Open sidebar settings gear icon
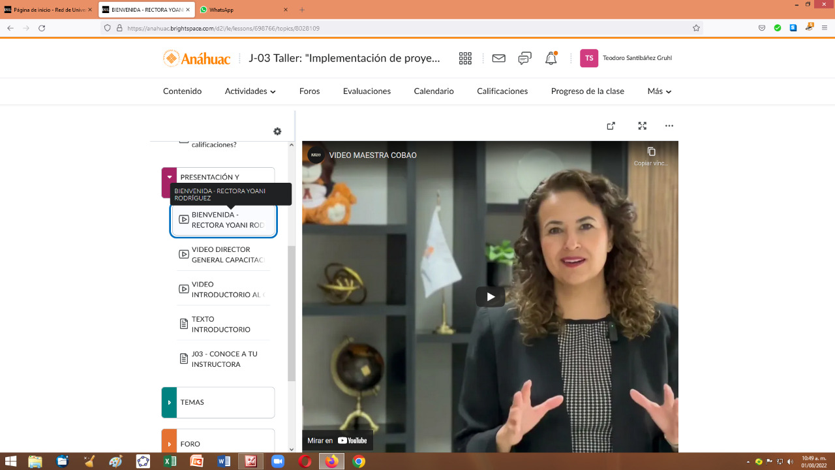This screenshot has width=835, height=470. pyautogui.click(x=277, y=131)
